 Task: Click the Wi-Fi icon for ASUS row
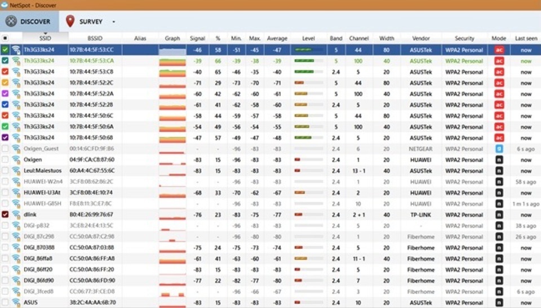tap(16, 302)
